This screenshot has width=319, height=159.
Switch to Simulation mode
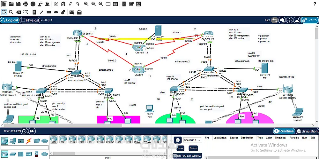307,131
